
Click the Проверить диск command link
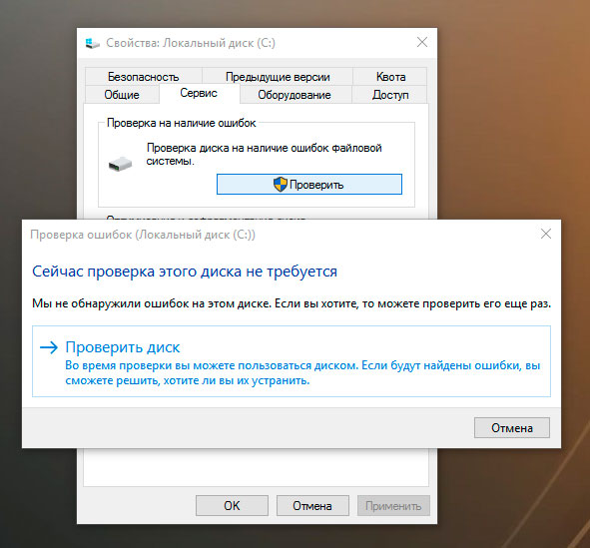pos(292,361)
